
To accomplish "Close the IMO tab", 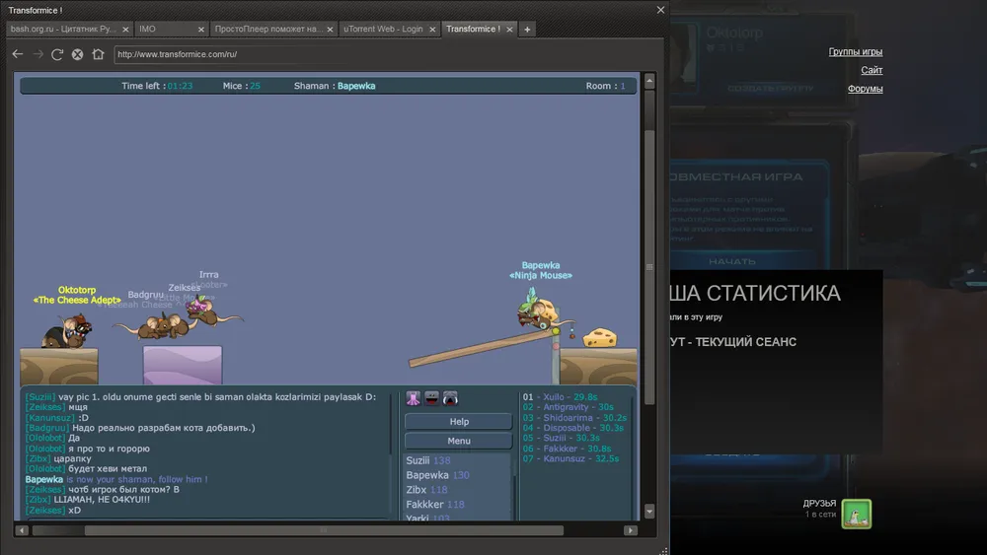I will click(x=200, y=29).
